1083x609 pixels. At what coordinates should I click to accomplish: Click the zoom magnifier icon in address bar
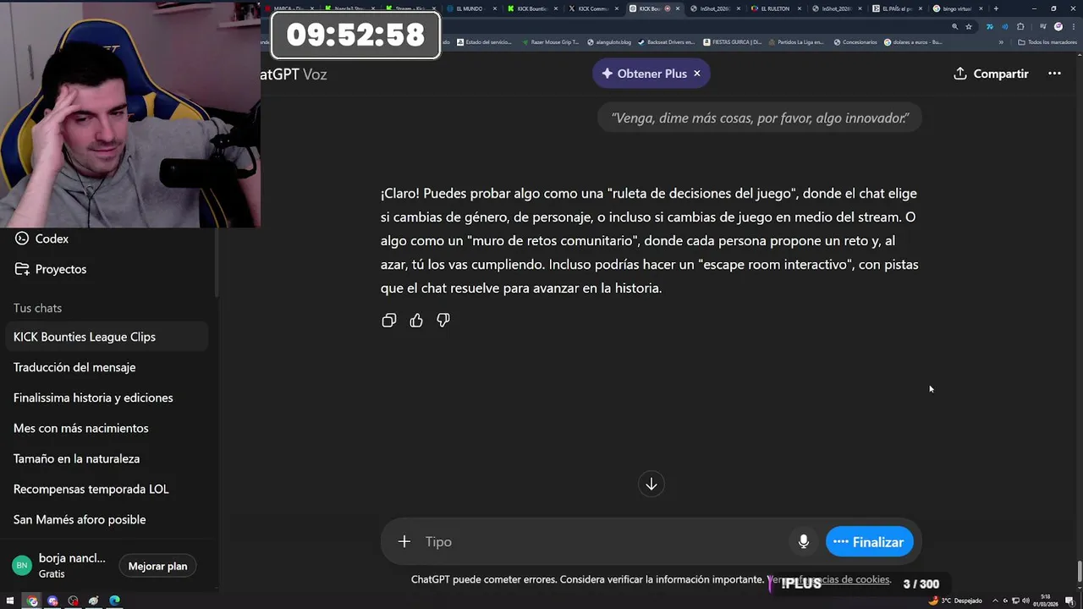955,26
